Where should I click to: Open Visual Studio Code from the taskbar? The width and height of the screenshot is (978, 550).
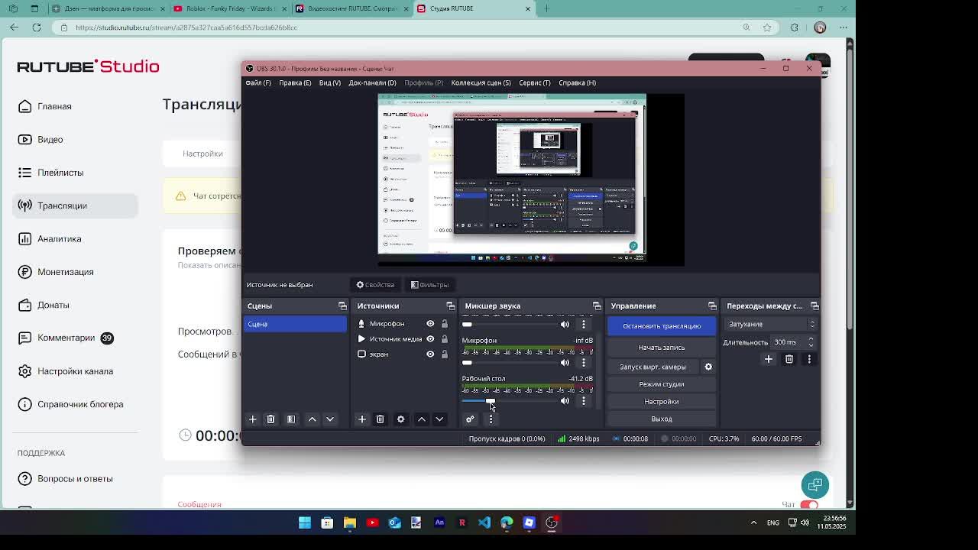click(x=484, y=523)
